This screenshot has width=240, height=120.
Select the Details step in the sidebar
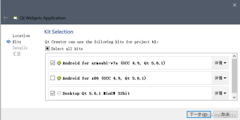[20, 48]
